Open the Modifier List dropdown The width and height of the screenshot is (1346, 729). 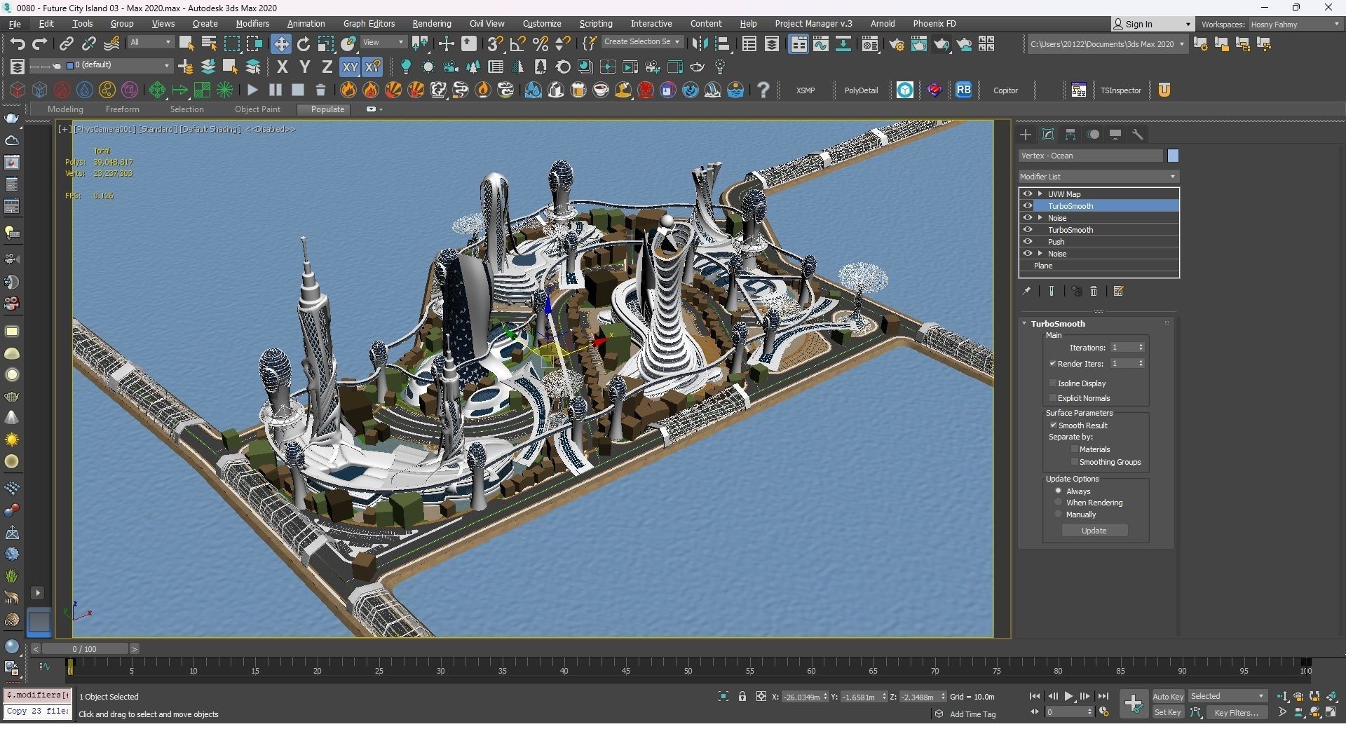(x=1099, y=177)
